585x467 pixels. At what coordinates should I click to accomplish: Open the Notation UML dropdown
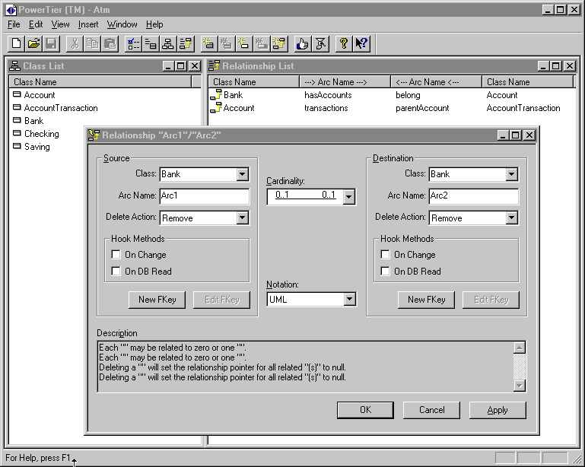(349, 299)
